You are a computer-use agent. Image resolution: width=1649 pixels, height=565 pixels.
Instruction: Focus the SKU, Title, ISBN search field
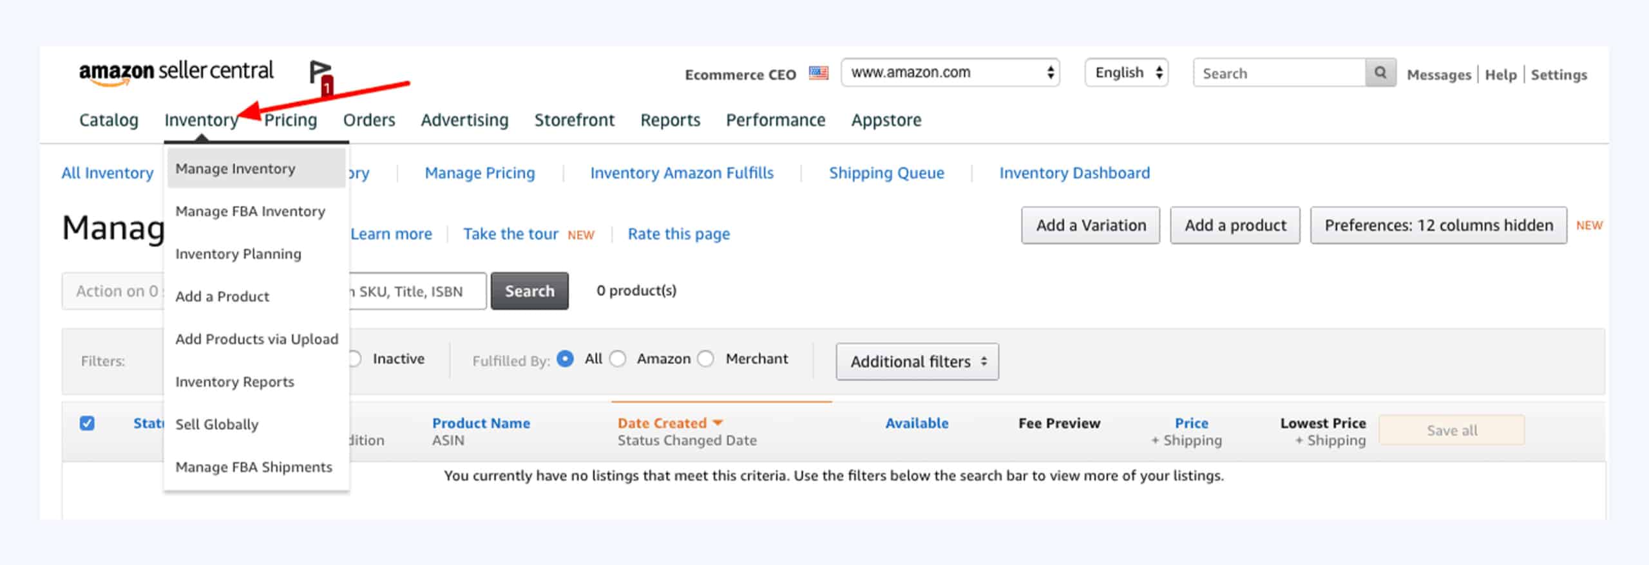417,292
